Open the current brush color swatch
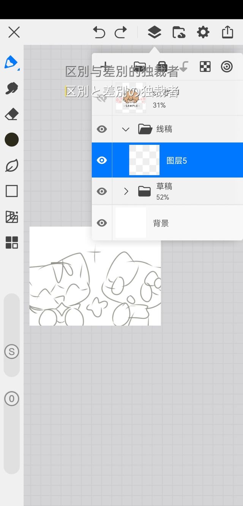243x506 pixels. click(x=11, y=140)
